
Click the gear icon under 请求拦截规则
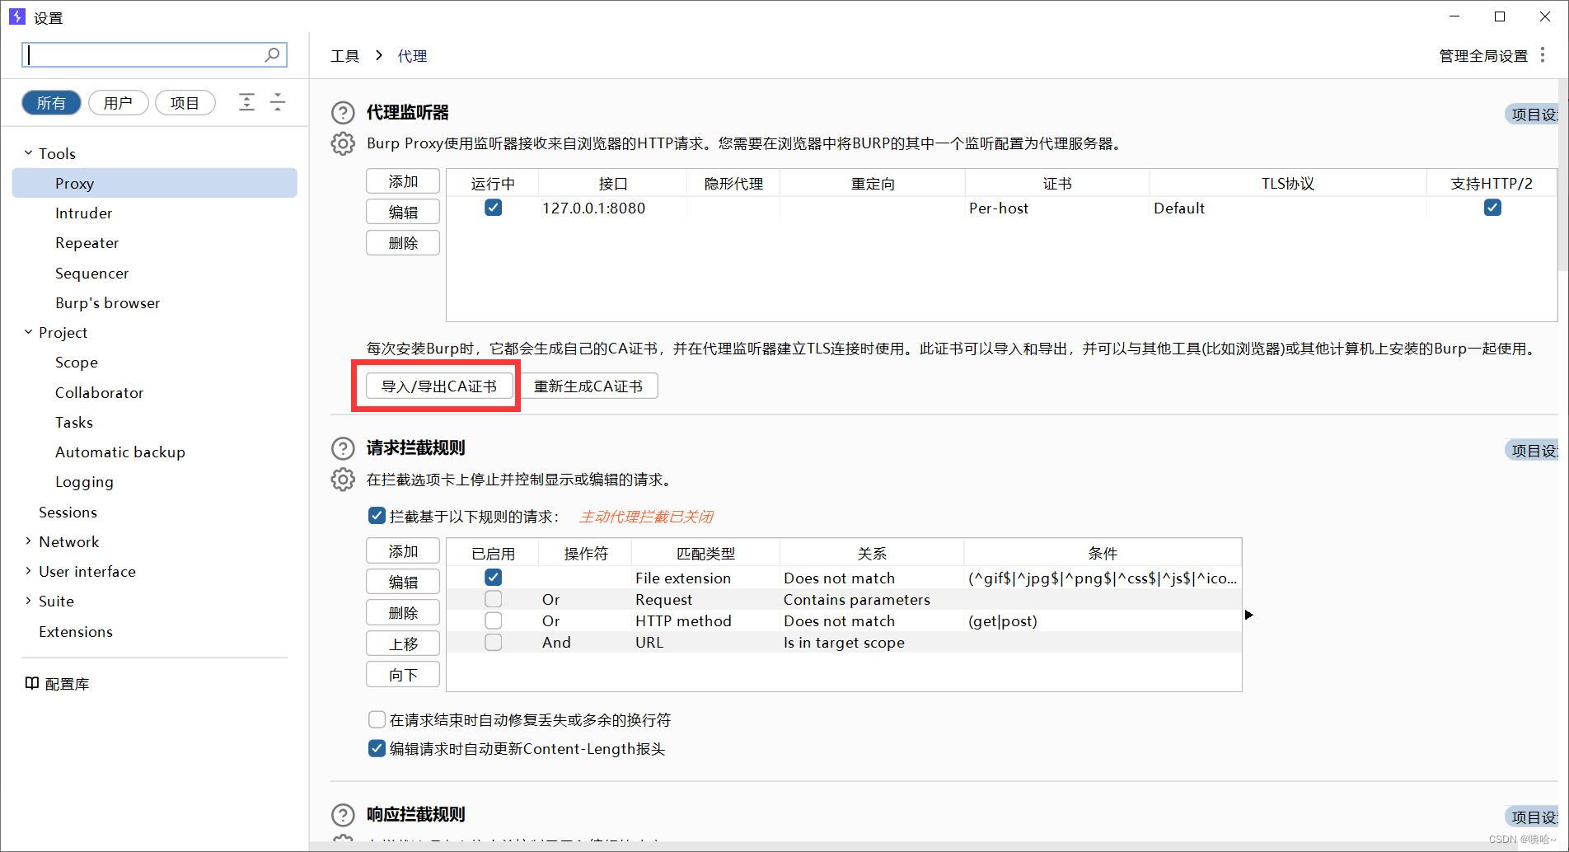coord(343,480)
